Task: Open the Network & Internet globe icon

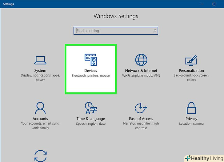Action: click(x=141, y=60)
